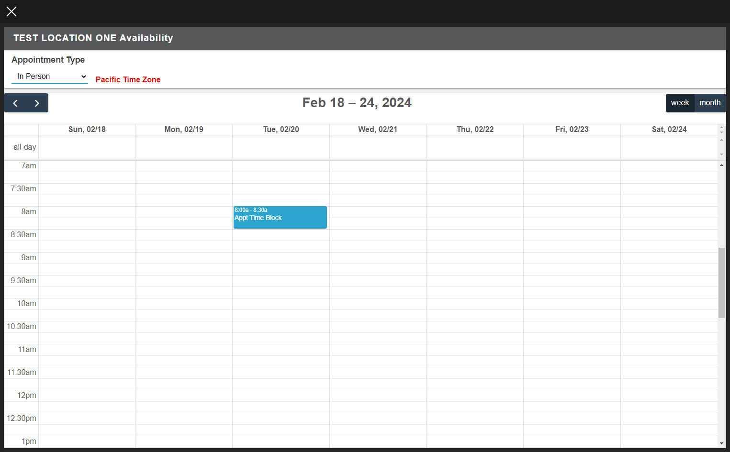Image resolution: width=730 pixels, height=452 pixels.
Task: Open the Appointment Type dropdown
Action: click(x=50, y=77)
